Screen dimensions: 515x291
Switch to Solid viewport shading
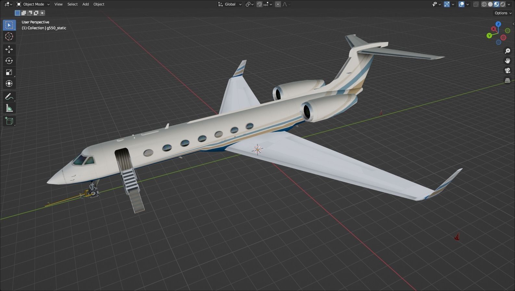[x=490, y=4]
